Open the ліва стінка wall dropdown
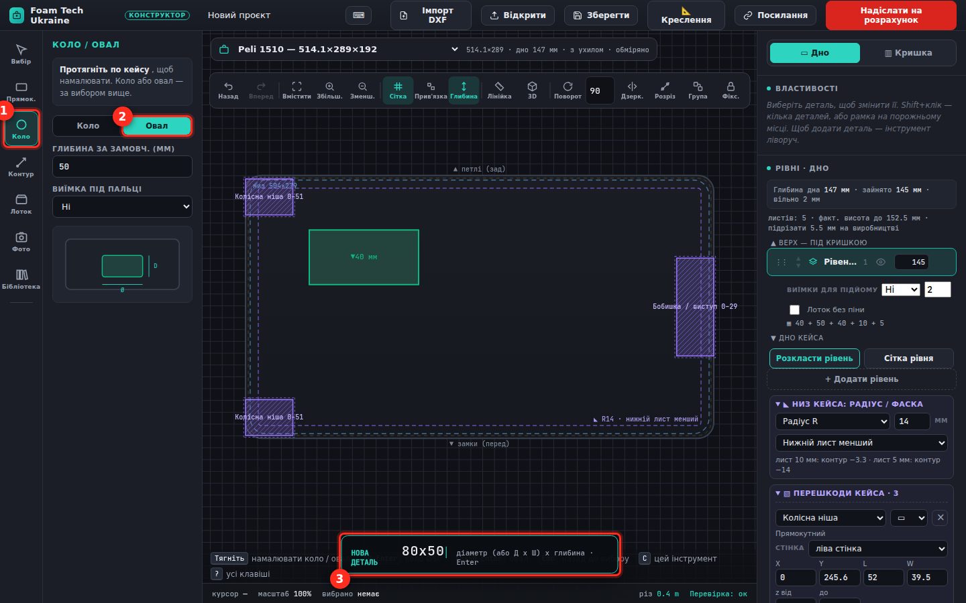Image resolution: width=966 pixels, height=603 pixels. (878, 549)
